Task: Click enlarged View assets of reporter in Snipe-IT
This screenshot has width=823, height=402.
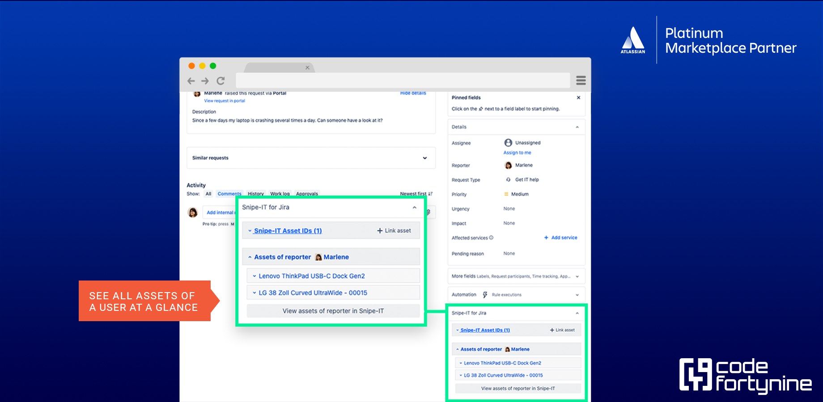Action: point(333,311)
